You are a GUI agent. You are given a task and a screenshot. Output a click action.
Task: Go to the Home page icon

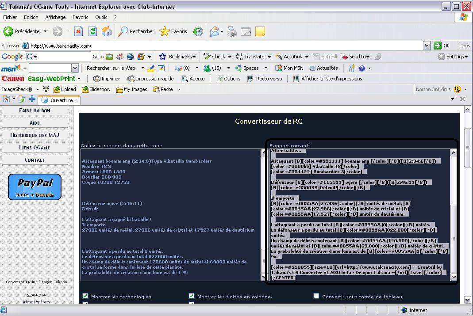[107, 31]
